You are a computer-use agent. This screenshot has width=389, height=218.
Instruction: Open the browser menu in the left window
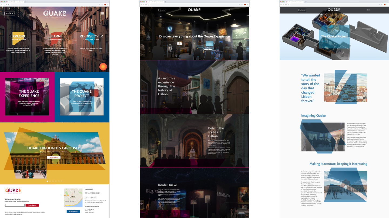(x=108, y=5)
